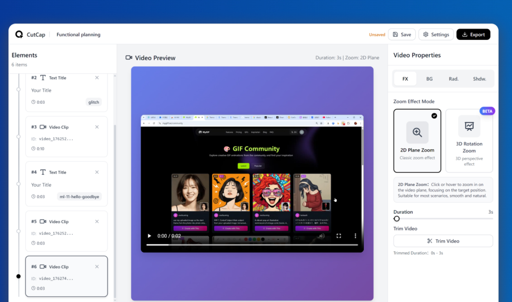Click the CutCap logo icon
This screenshot has height=302, width=512.
click(19, 34)
